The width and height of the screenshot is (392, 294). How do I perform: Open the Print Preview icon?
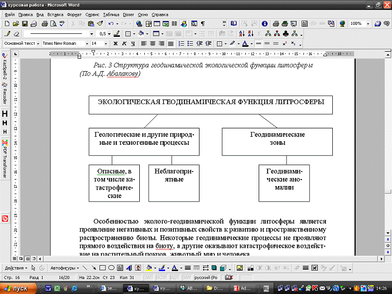53,23
